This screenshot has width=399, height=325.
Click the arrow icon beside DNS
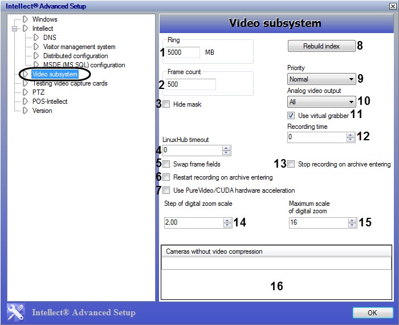click(36, 38)
